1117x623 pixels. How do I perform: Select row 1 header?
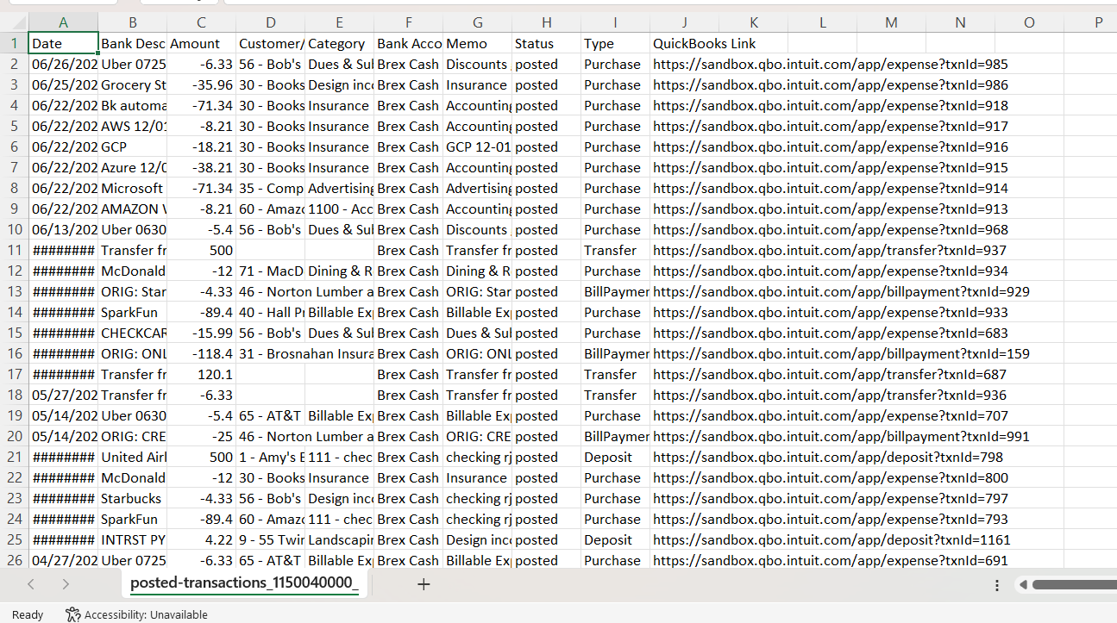click(14, 43)
